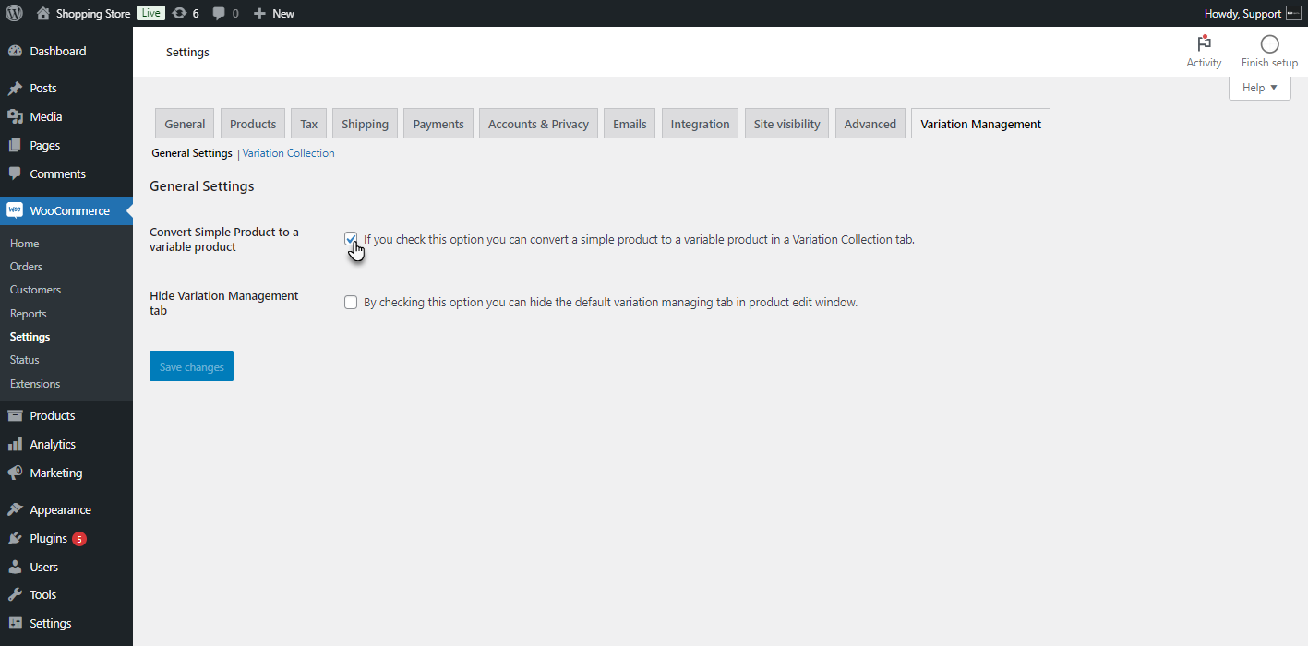This screenshot has height=646, width=1308.
Task: Enable Hide Variation Management tab checkbox
Action: click(x=351, y=302)
